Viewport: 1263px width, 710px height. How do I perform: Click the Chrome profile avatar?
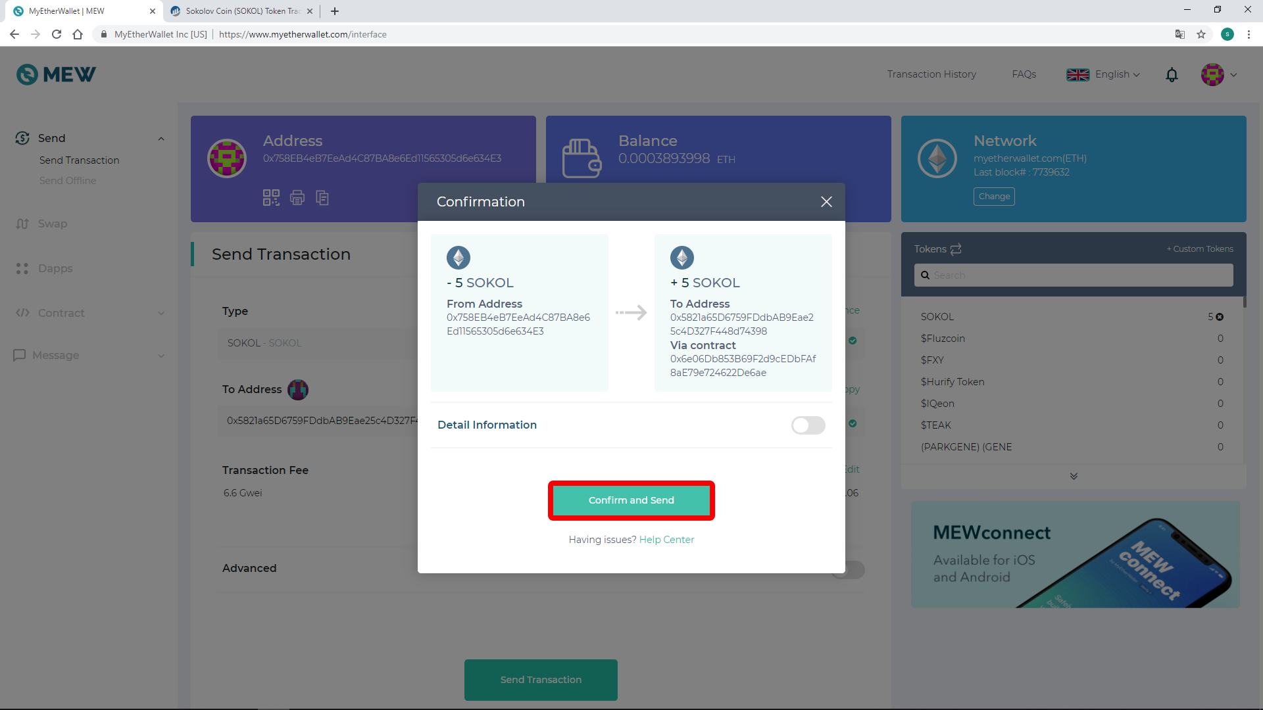point(1227,34)
